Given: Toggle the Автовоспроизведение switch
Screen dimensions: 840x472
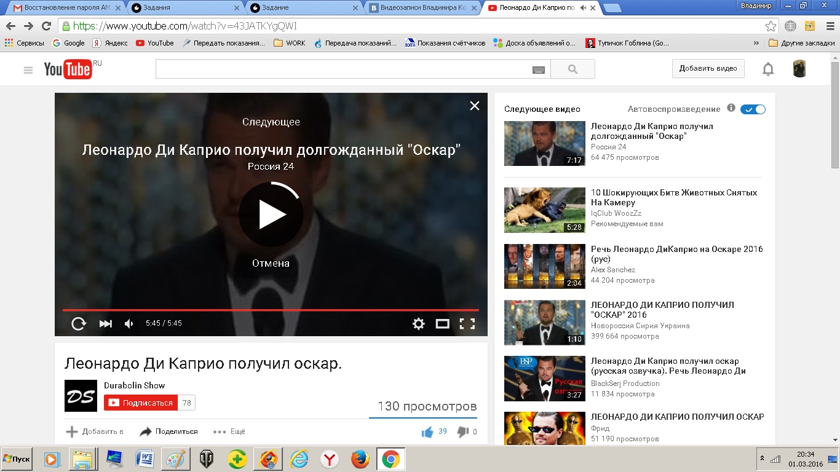Looking at the screenshot, I should pos(753,109).
